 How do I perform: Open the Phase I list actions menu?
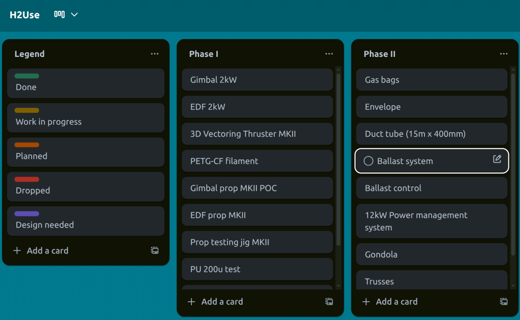tap(329, 54)
